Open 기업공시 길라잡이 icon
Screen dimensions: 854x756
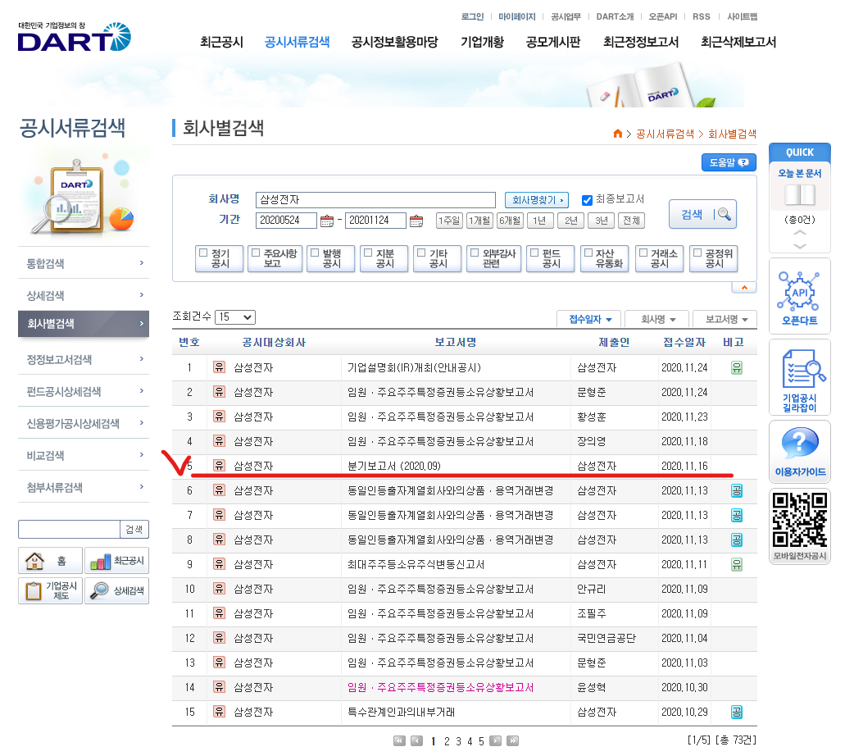pyautogui.click(x=800, y=378)
